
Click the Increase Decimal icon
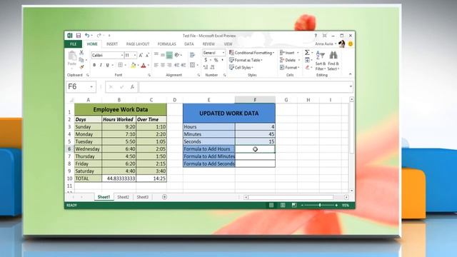206,67
